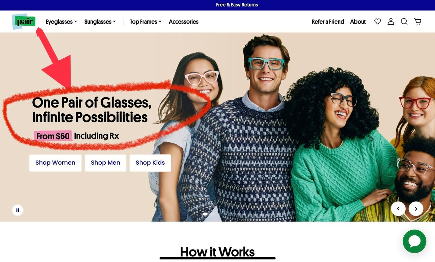The width and height of the screenshot is (435, 262).
Task: Expand the Sunglasses dropdown menu
Action: click(x=100, y=22)
